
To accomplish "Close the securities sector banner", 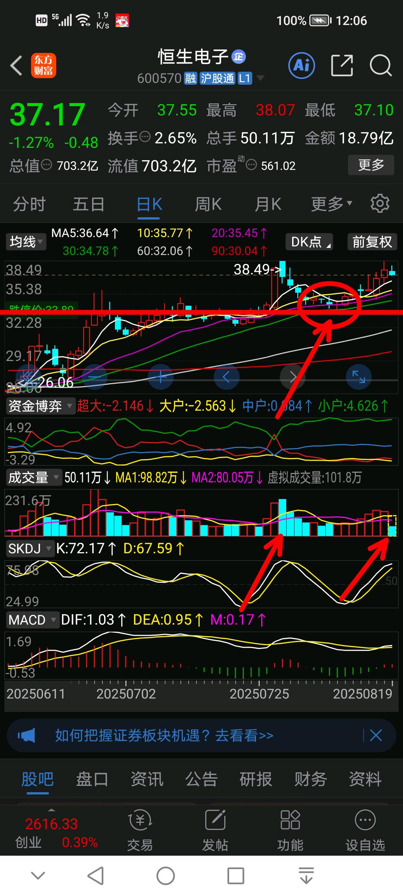I will (x=376, y=735).
